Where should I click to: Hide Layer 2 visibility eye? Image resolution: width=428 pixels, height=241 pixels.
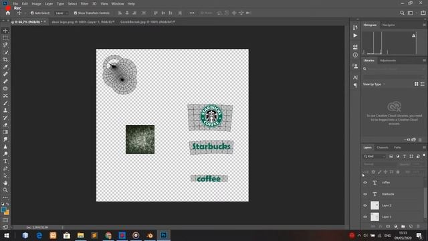[365, 206]
